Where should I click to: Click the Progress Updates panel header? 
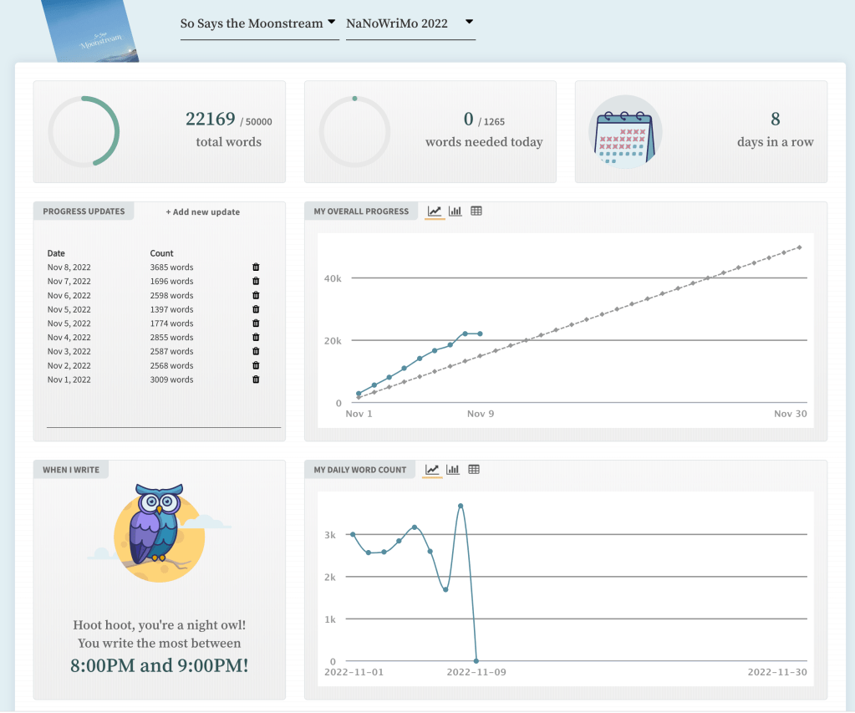[84, 211]
